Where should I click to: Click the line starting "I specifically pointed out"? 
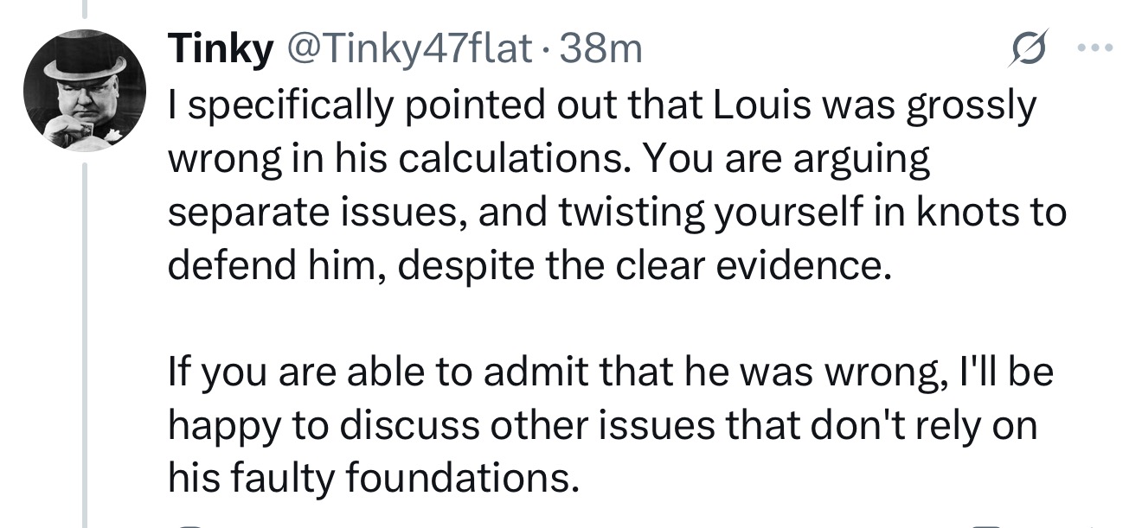coord(600,105)
